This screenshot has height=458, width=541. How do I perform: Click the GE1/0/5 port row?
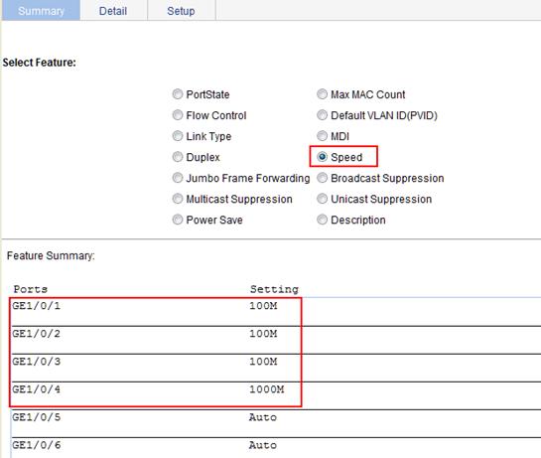tap(276, 423)
